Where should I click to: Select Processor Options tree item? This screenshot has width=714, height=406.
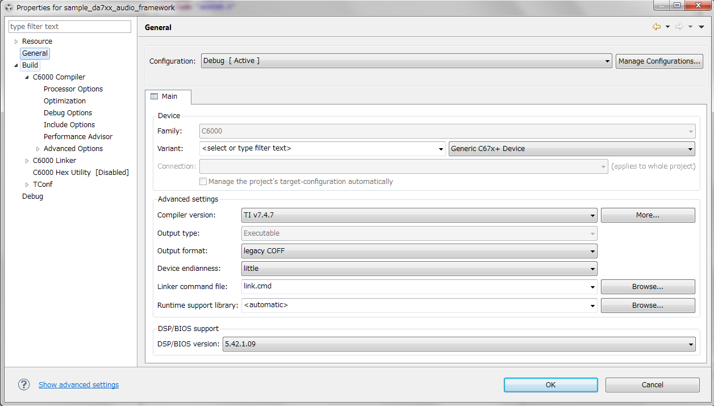(73, 89)
